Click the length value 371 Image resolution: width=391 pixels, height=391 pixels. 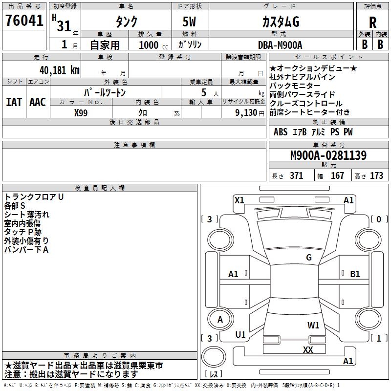[x=296, y=175]
